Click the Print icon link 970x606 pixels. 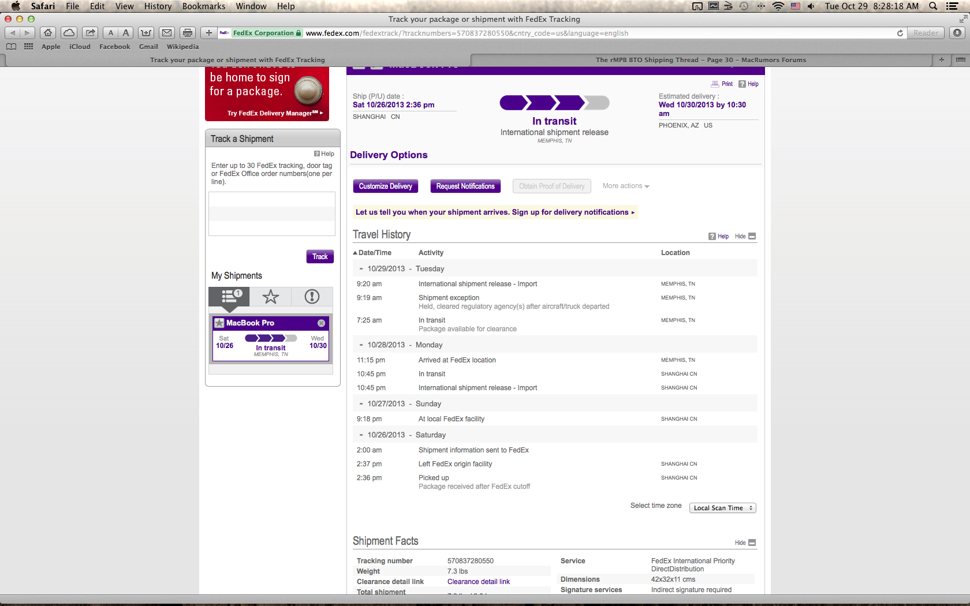pos(722,84)
